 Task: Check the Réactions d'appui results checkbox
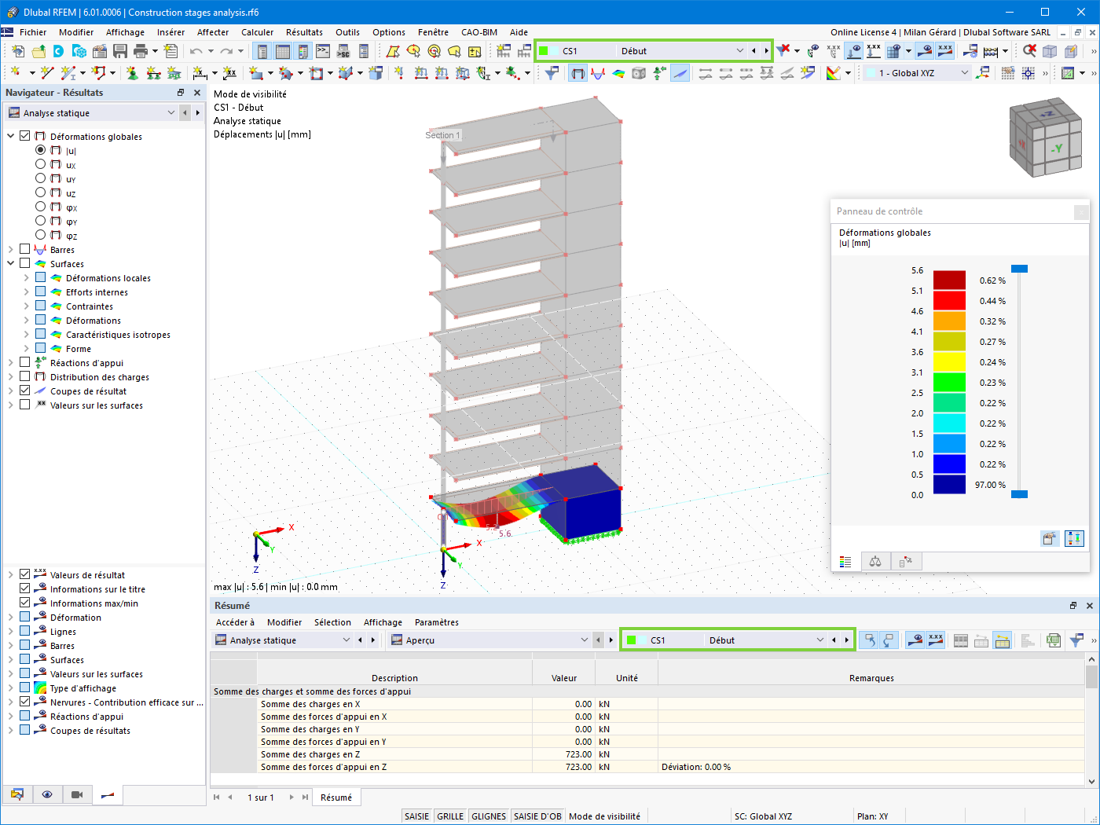pos(25,362)
